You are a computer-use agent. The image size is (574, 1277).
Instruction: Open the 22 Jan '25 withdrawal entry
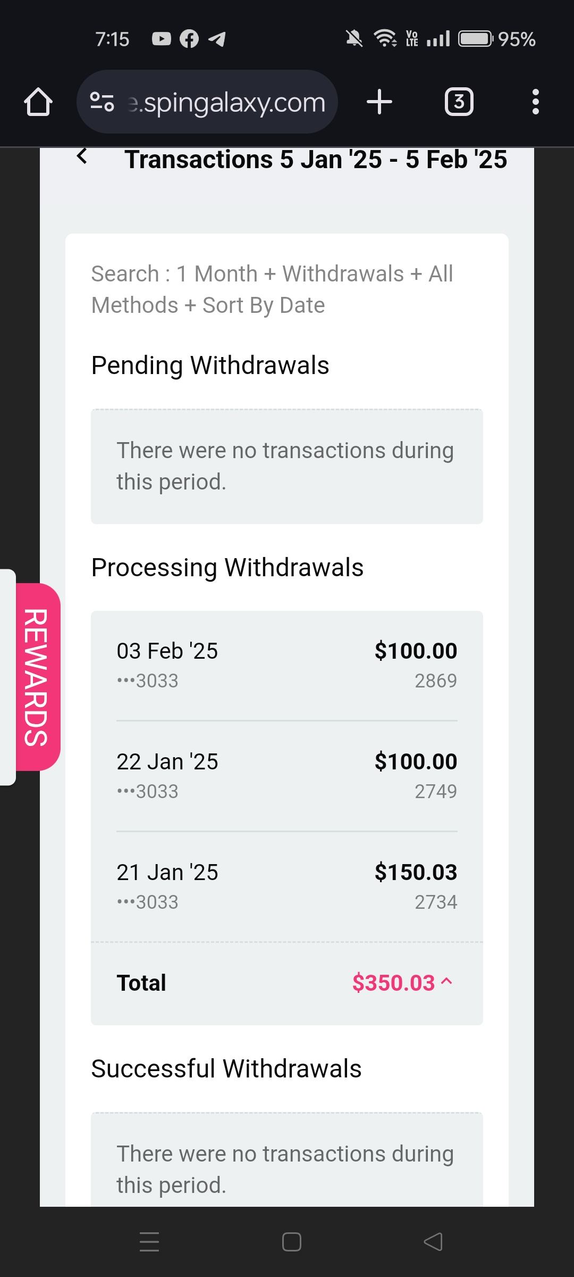(x=286, y=776)
